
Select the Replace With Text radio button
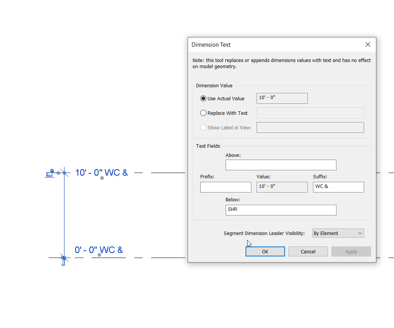click(203, 113)
